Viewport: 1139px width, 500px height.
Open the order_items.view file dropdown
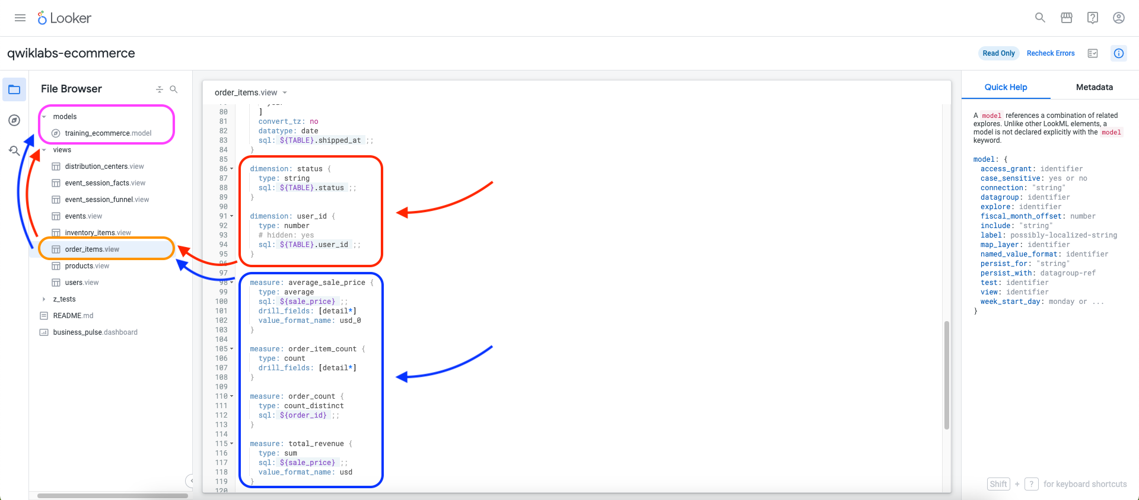pyautogui.click(x=285, y=92)
